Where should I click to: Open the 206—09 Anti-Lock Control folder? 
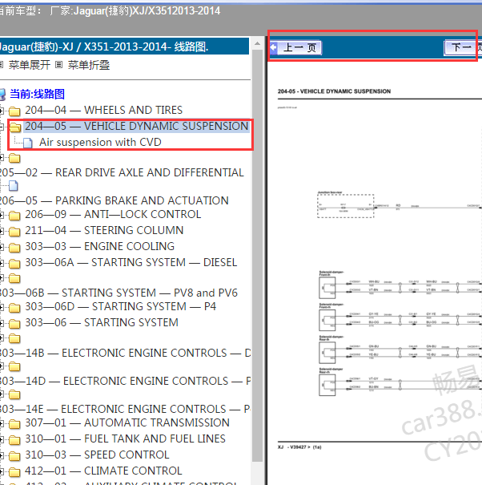click(113, 214)
